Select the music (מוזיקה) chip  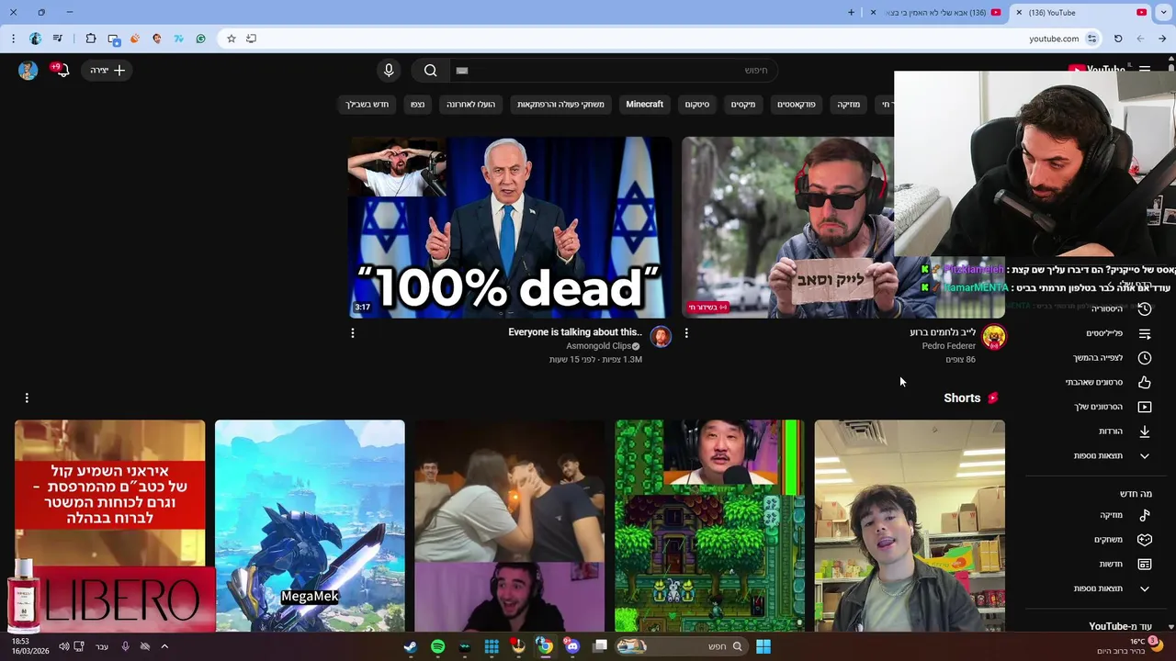[x=849, y=105]
